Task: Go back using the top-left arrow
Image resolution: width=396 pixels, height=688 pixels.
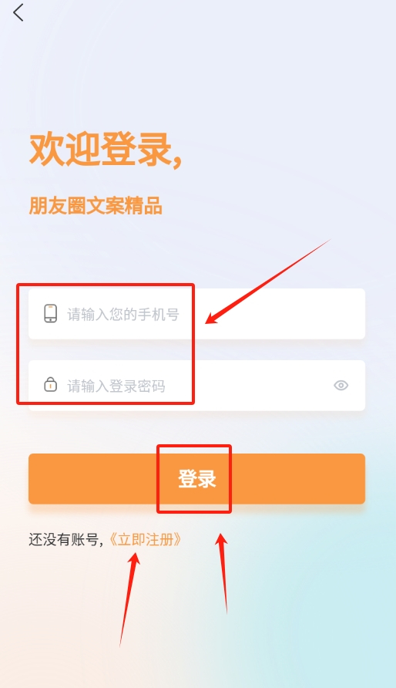Action: pyautogui.click(x=18, y=12)
